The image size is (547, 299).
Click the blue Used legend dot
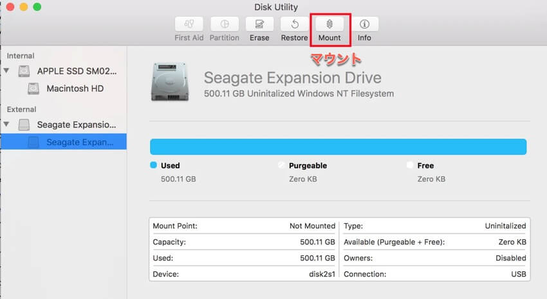point(153,166)
